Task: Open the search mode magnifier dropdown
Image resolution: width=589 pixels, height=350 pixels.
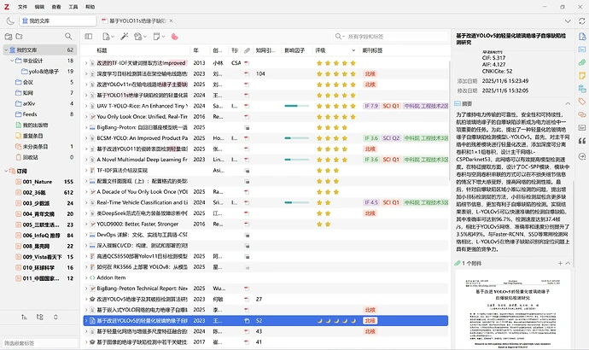Action: pyautogui.click(x=340, y=37)
